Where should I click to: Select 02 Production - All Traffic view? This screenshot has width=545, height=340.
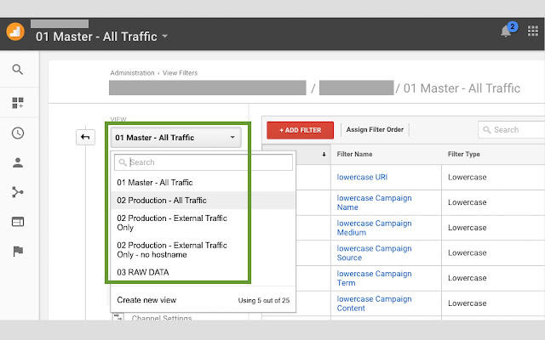(162, 201)
